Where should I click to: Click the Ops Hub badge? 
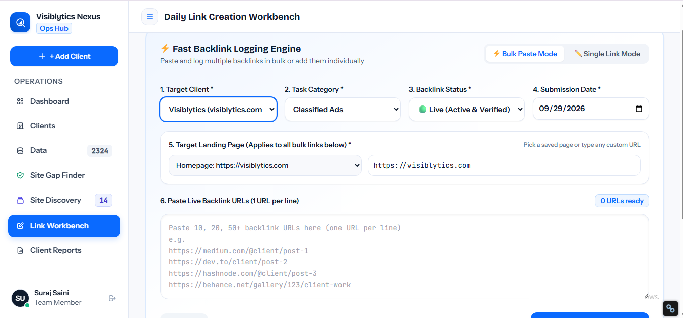pos(54,28)
